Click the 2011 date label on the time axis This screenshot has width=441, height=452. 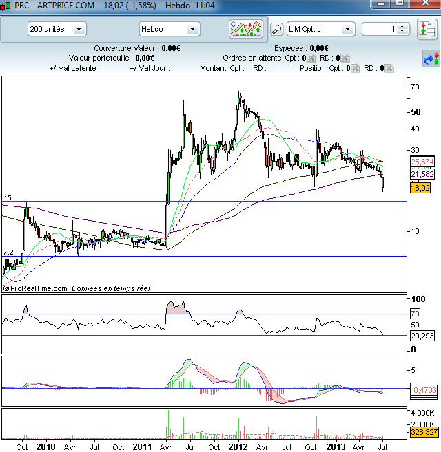[142, 446]
